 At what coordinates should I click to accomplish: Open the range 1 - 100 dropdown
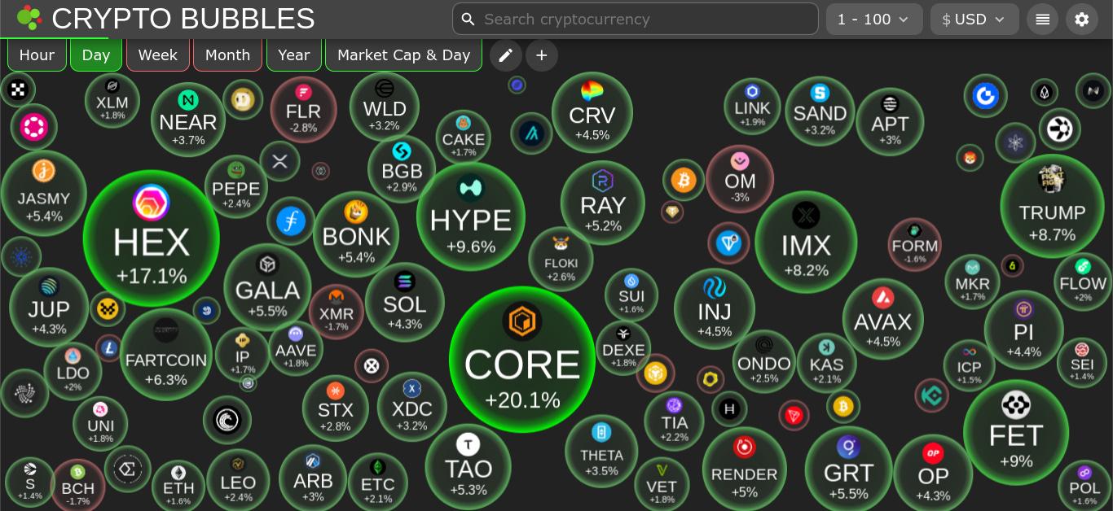pos(874,20)
